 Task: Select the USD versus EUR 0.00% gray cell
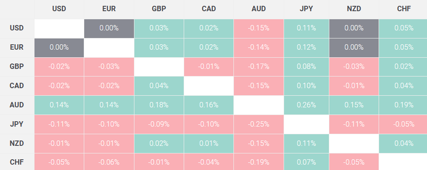click(x=109, y=28)
